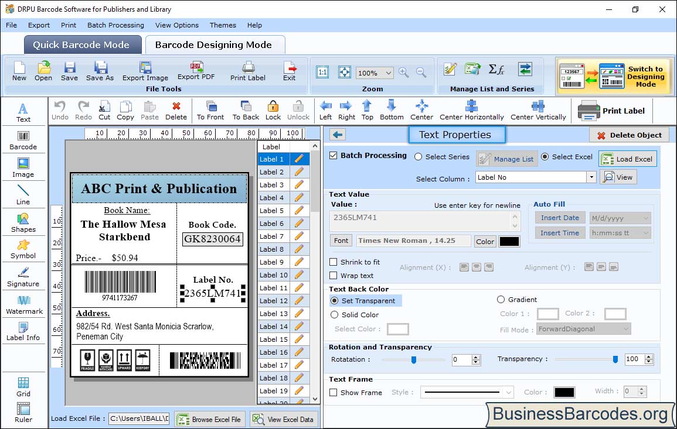The image size is (677, 429).
Task: Bring object To Front
Action: (x=210, y=111)
